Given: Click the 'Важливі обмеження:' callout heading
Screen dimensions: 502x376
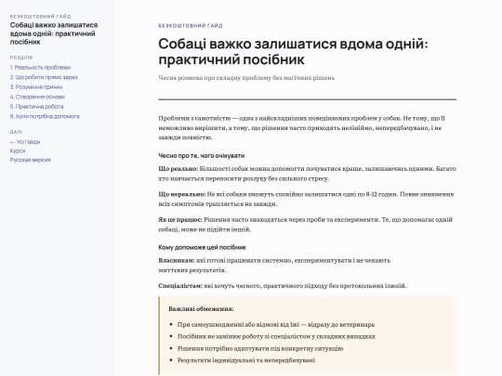Looking at the screenshot, I should (201, 309).
